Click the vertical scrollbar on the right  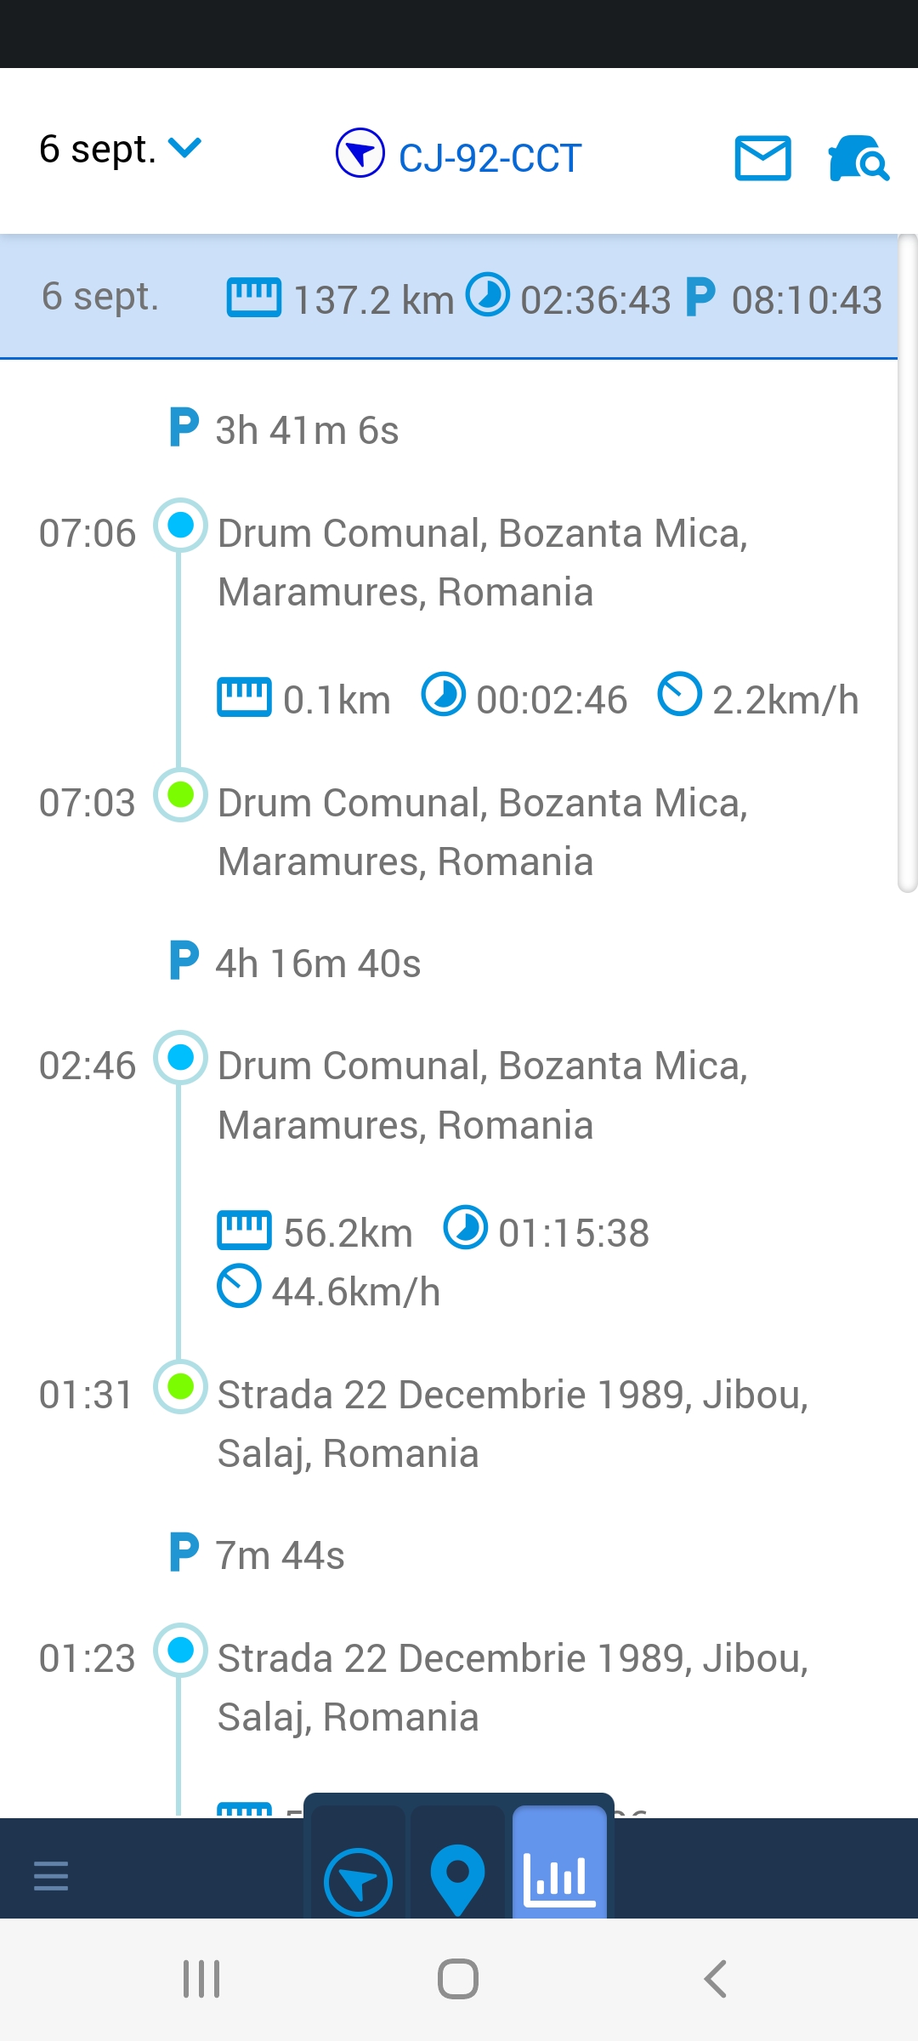click(x=907, y=563)
